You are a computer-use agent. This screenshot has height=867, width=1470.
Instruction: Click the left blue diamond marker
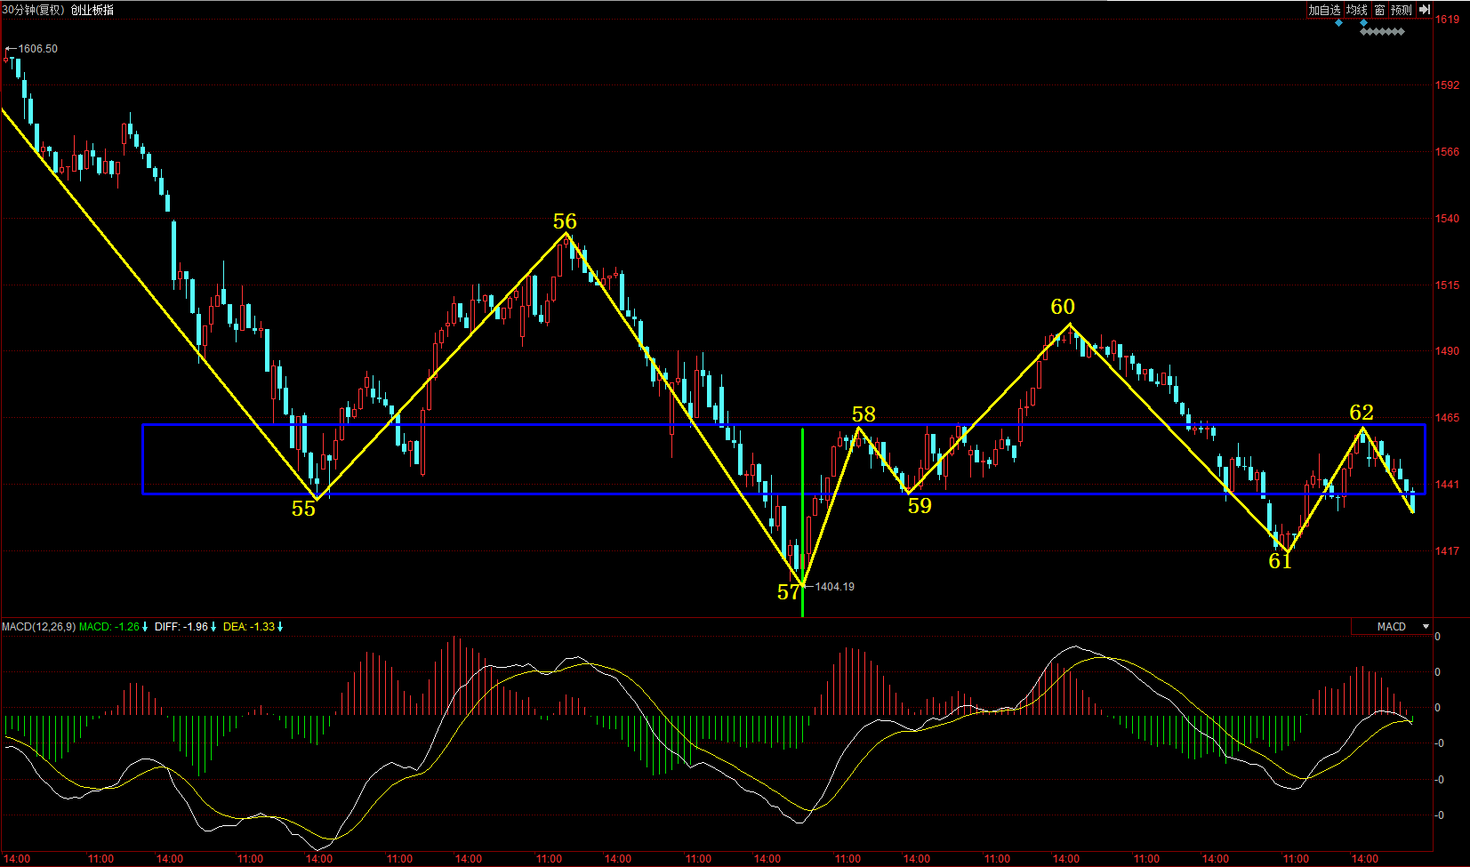point(1338,22)
